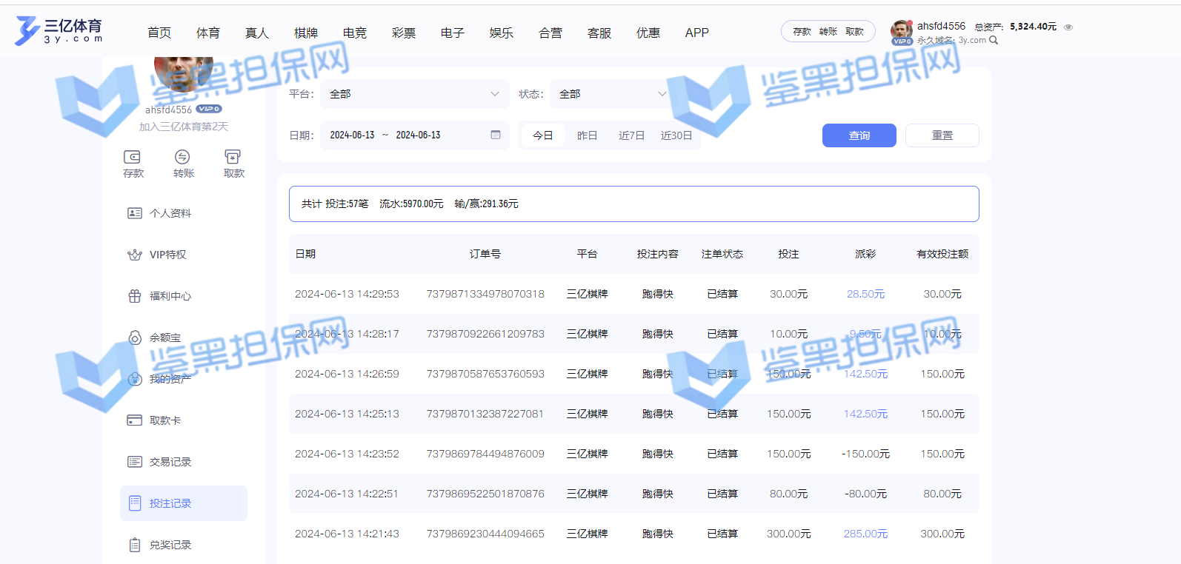
Task: Open the 棋牌 navigation menu
Action: 306,33
